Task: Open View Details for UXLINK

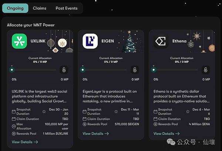Action: pyautogui.click(x=24, y=142)
